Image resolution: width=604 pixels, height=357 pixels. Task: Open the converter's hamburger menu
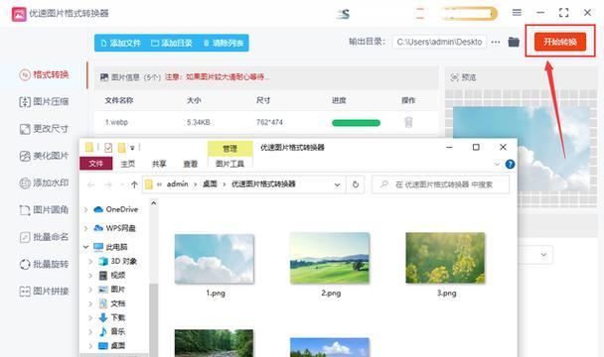(517, 13)
